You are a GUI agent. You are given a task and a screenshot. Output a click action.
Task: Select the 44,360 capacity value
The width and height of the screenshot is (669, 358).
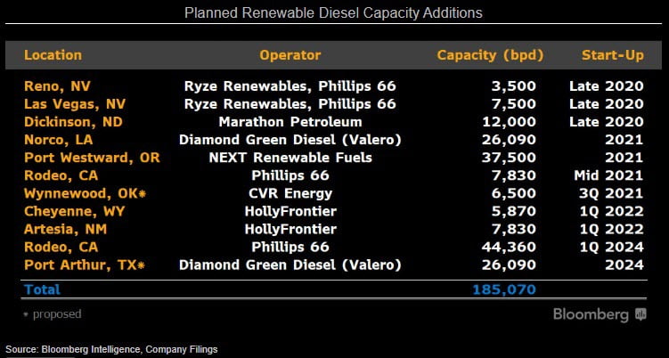coord(509,248)
